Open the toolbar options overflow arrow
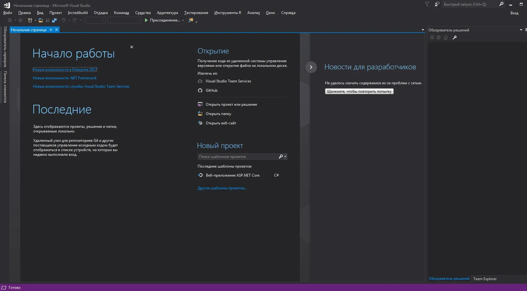 196,21
